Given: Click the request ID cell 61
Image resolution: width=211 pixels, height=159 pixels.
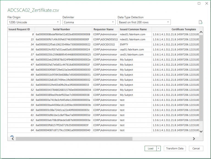Looking at the screenshot, I should coord(21,115).
